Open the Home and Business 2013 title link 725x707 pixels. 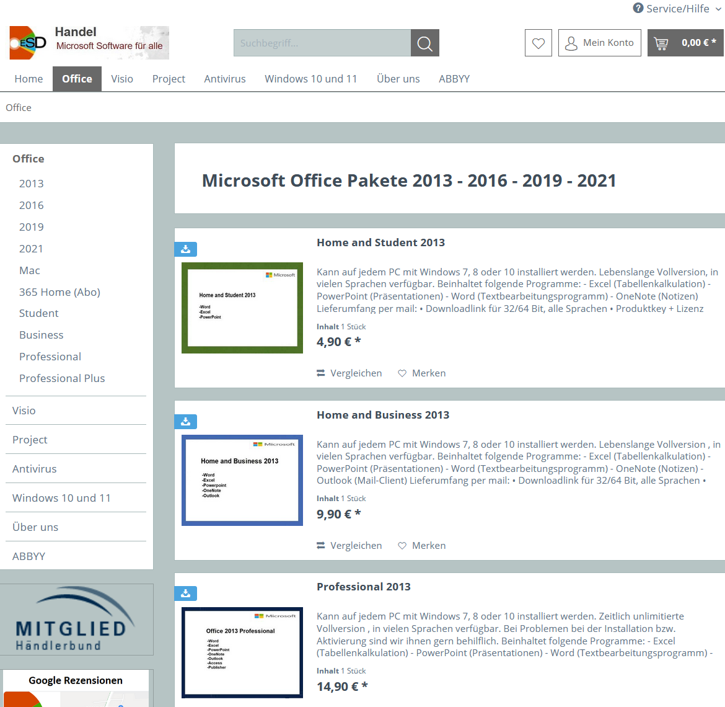pyautogui.click(x=383, y=415)
